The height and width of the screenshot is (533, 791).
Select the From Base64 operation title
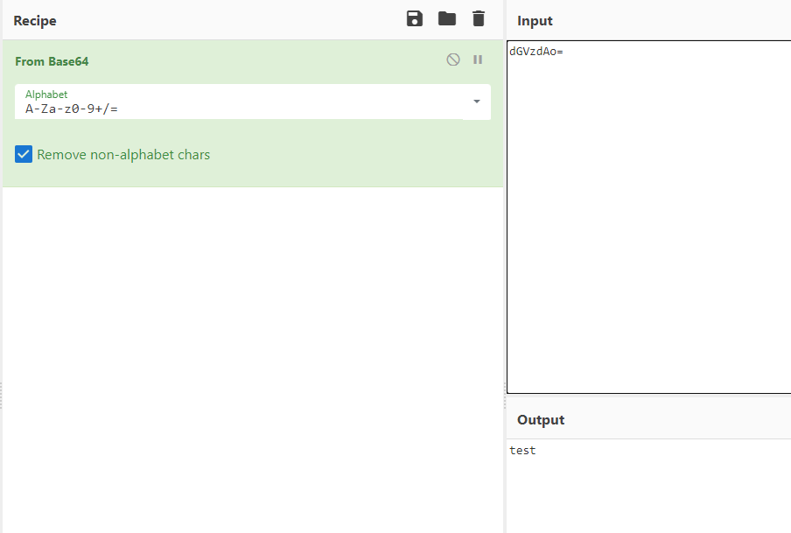pos(52,61)
